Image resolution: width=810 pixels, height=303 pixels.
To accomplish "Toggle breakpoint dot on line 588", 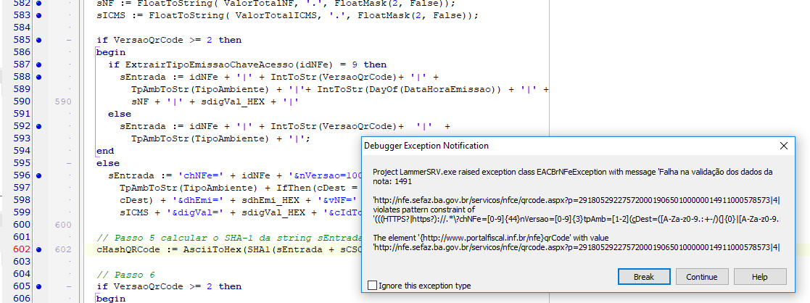I will [38, 77].
